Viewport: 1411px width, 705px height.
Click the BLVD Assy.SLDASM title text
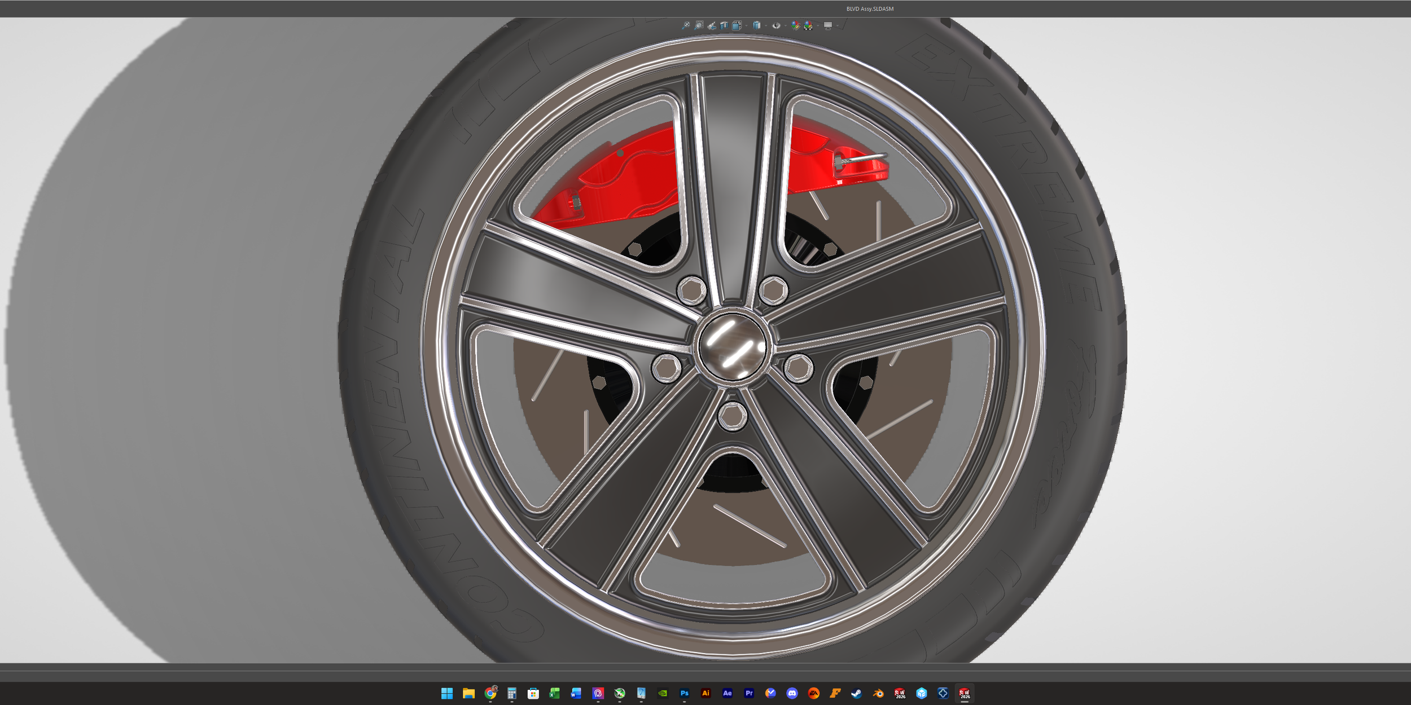pyautogui.click(x=870, y=9)
